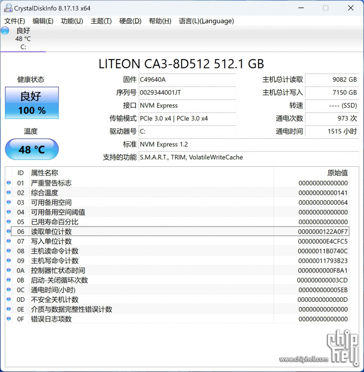Viewport: 364px width, 372px height.
Task: Select the 严重警告标志 attribute name
Action: 51,183
